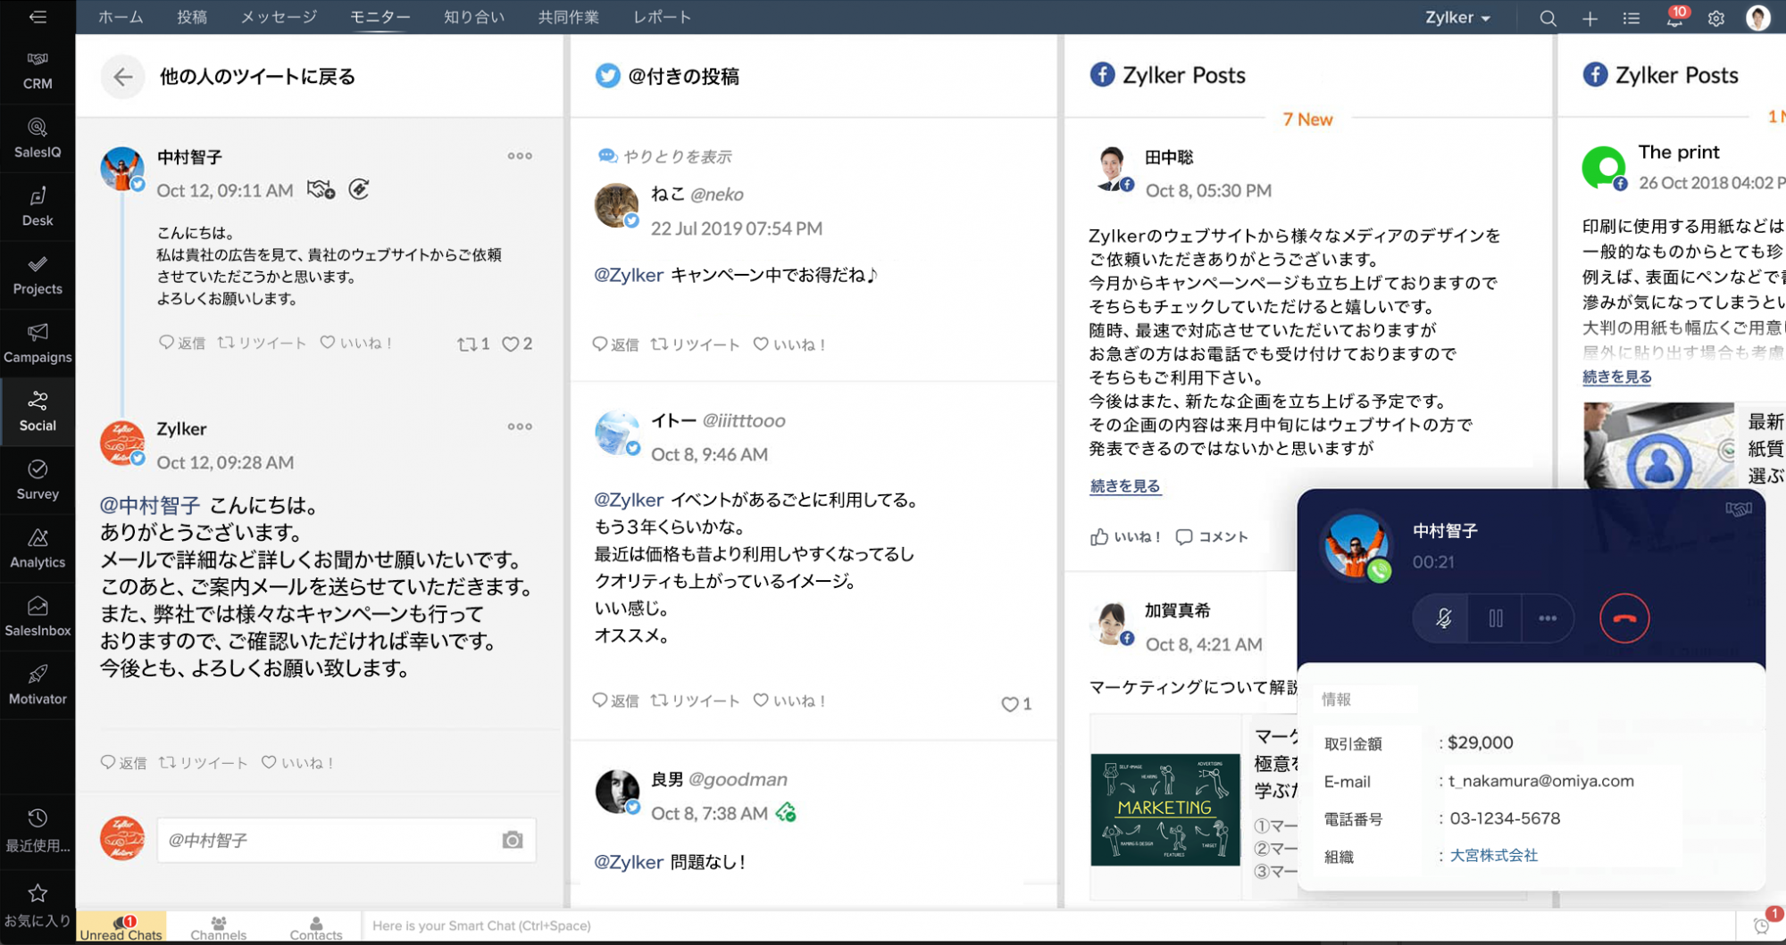Open Campaigns from the sidebar
The height and width of the screenshot is (945, 1786).
pyautogui.click(x=38, y=344)
